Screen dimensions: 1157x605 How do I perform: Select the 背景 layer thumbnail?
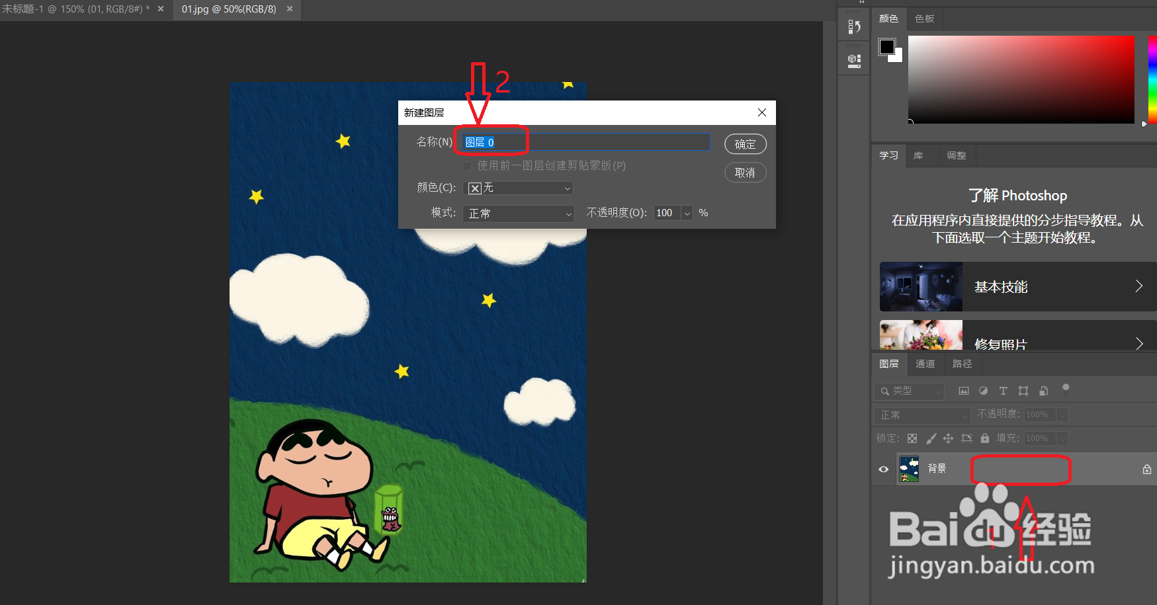909,469
